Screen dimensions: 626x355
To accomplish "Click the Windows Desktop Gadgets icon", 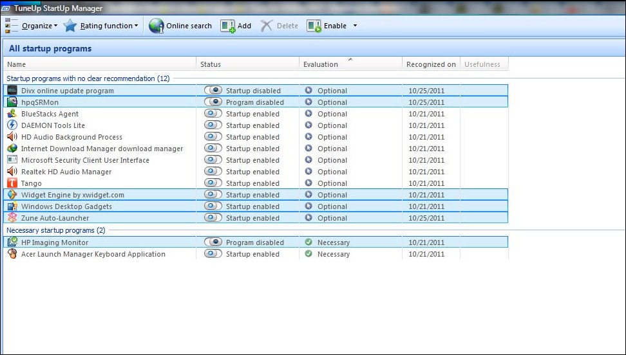I will pos(12,206).
